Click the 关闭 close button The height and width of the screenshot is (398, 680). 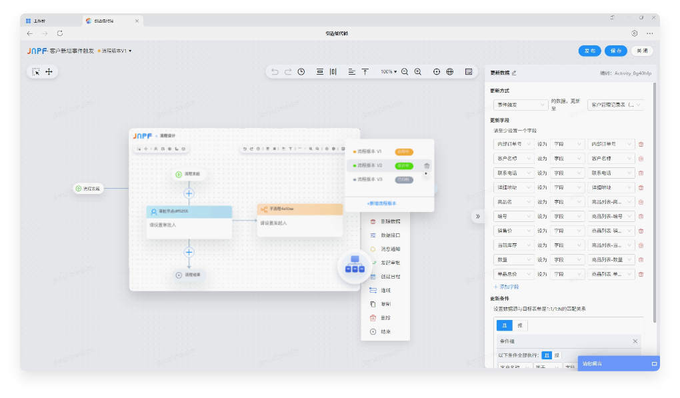coord(642,51)
